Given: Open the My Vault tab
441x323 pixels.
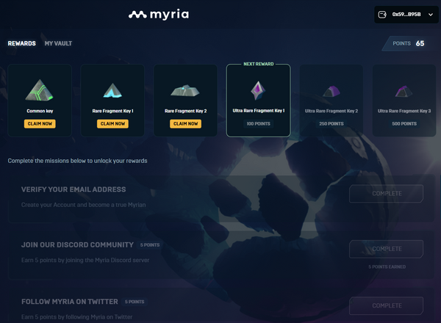Looking at the screenshot, I should click(x=58, y=43).
